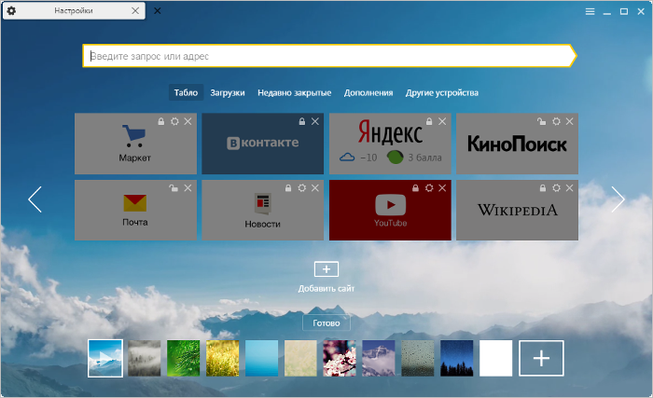Toggle the pin lock on Маркет tile
Image resolution: width=653 pixels, height=398 pixels.
coord(161,121)
